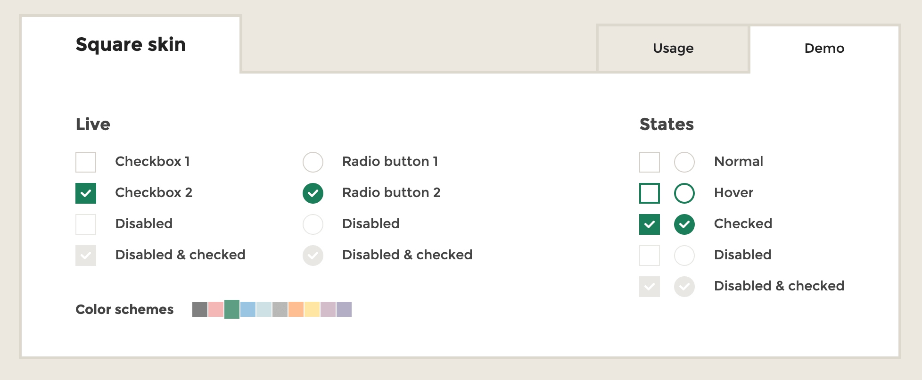
Task: Uncheck the Checkbox 2 box
Action: coord(86,193)
